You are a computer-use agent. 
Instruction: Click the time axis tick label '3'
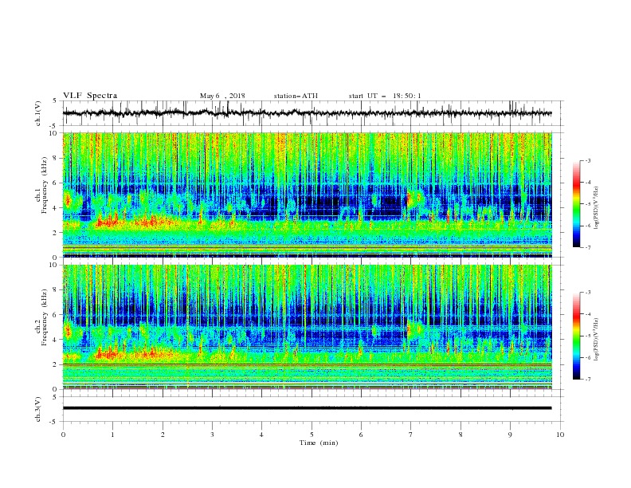(212, 435)
